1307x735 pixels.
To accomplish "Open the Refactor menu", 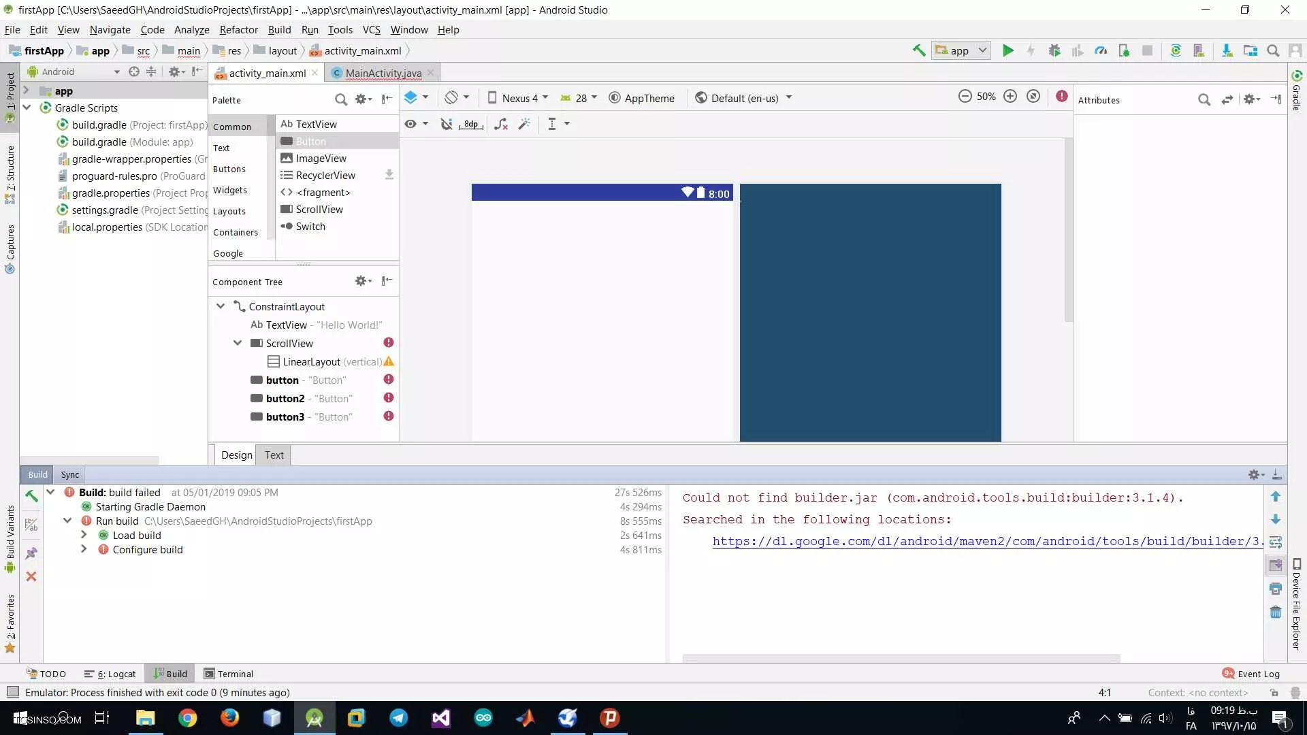I will 238,30.
